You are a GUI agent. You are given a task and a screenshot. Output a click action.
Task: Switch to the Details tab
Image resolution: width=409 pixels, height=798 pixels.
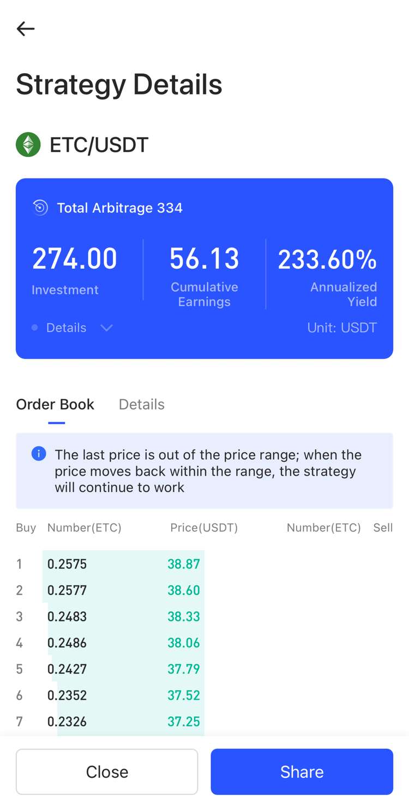click(142, 404)
